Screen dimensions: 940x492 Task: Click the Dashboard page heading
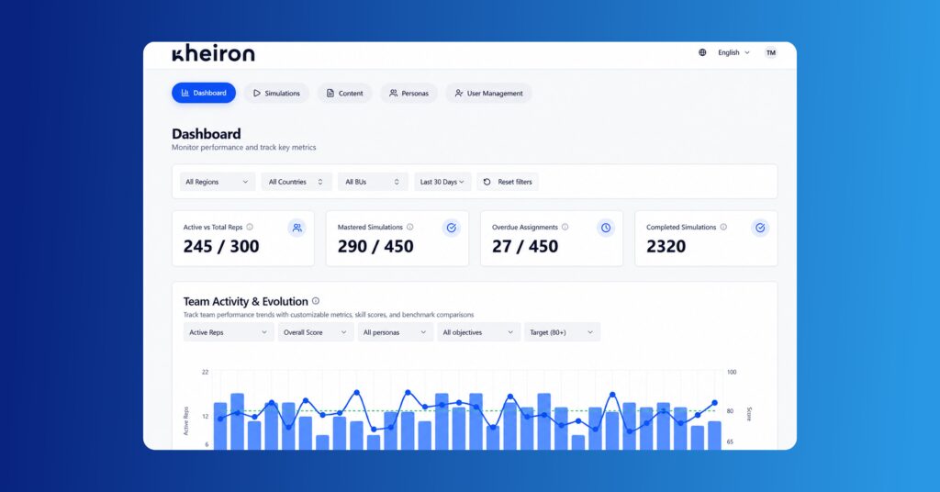click(x=207, y=134)
